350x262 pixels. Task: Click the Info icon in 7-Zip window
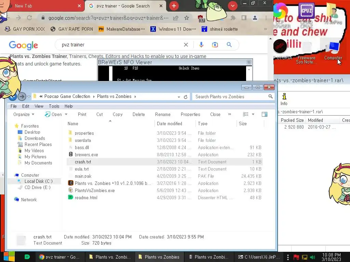point(284,99)
